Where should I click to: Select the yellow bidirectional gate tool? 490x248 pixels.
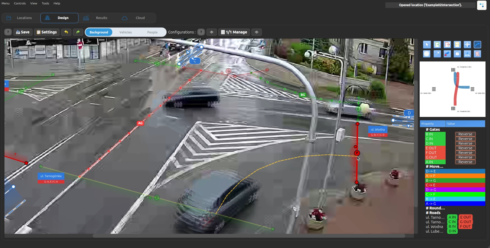(457, 45)
